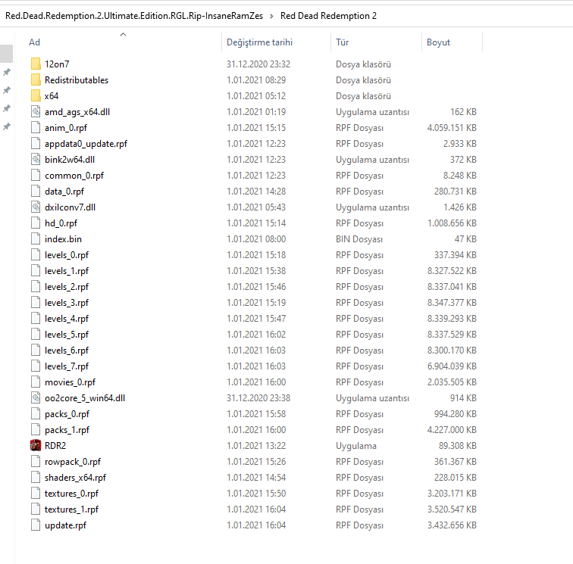Expand the breadcrumb chevron before Red Dead Redemption 2

click(271, 16)
